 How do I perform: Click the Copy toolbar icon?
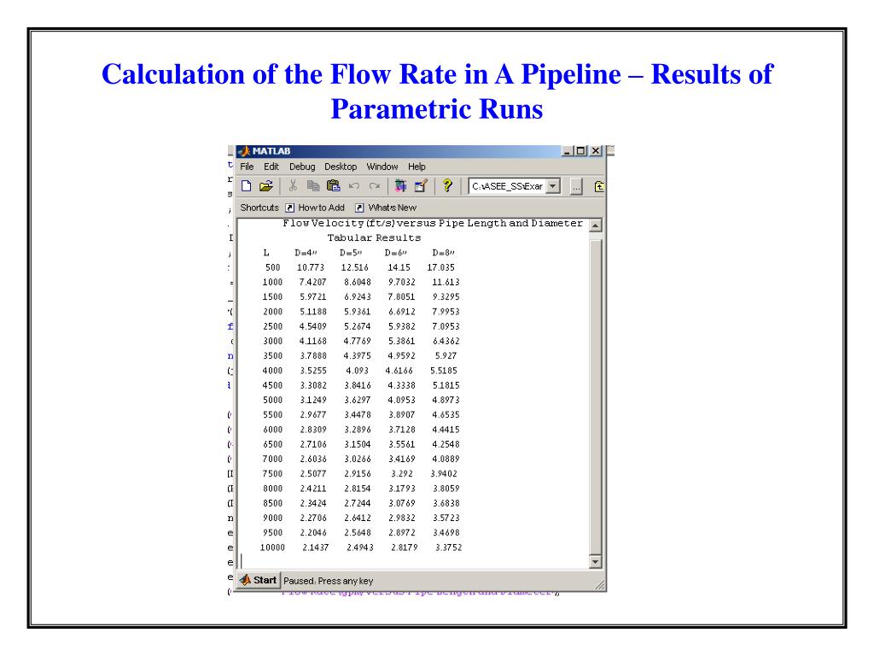tap(313, 185)
